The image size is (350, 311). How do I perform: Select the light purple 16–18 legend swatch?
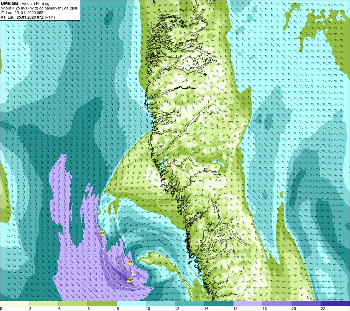click(248, 303)
